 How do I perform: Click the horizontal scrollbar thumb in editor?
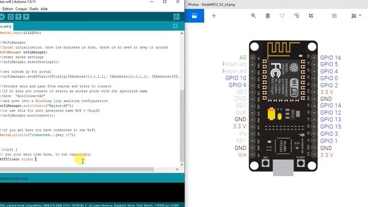click(x=76, y=169)
